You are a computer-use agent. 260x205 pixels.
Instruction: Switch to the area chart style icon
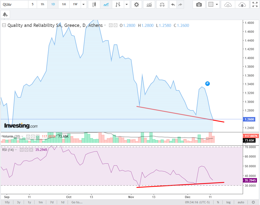(106, 4)
